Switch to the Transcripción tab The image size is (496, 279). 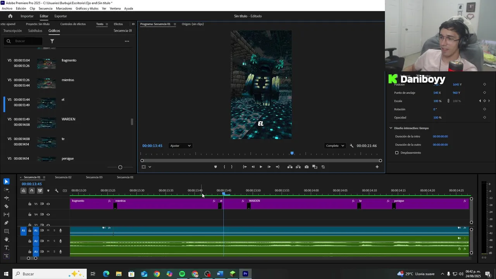point(12,31)
